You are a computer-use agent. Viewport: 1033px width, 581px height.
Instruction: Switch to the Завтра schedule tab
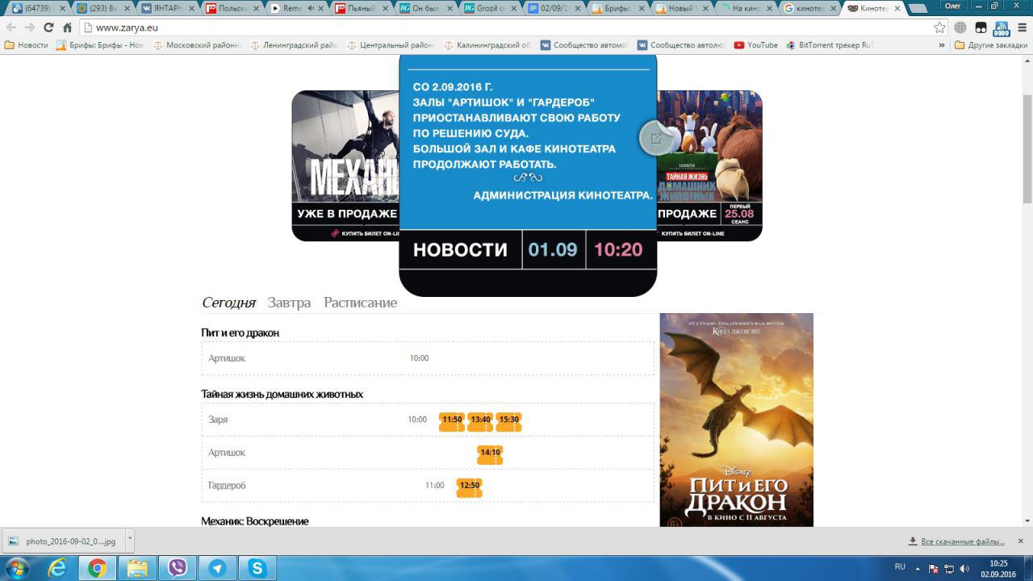tap(289, 303)
